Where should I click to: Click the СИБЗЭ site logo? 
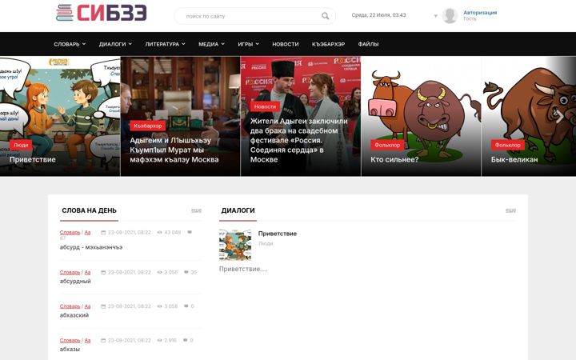101,14
